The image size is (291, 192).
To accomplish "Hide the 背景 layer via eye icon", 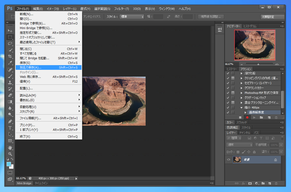I will tap(229, 159).
